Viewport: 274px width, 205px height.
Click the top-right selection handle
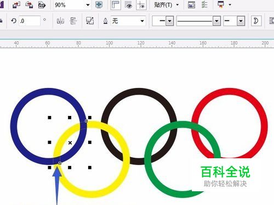click(90, 118)
